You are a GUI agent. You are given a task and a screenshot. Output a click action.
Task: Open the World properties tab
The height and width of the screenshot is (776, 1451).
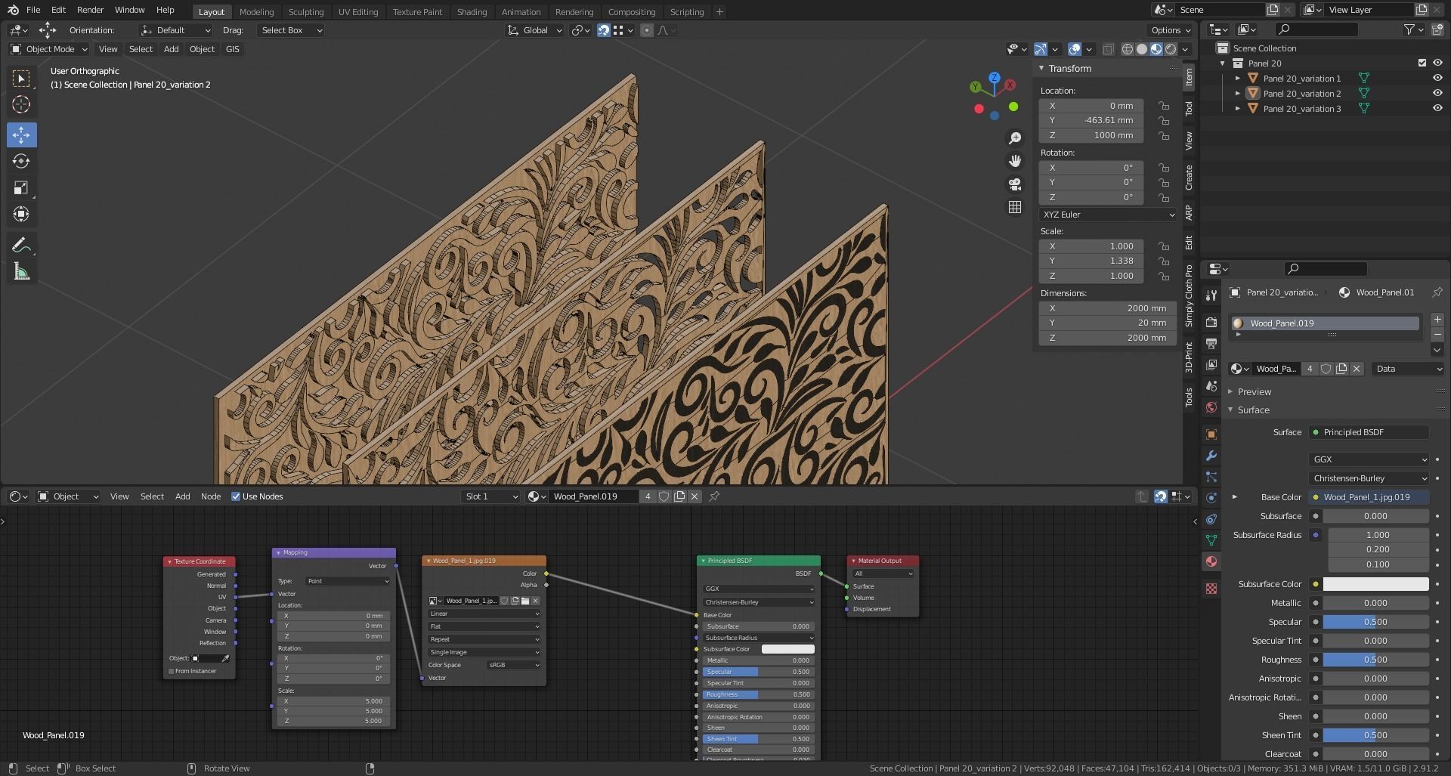pos(1211,407)
